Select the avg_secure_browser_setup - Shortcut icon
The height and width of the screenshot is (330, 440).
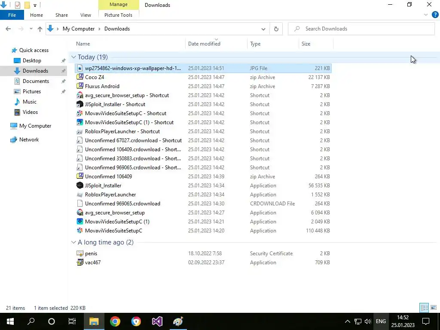point(80,95)
